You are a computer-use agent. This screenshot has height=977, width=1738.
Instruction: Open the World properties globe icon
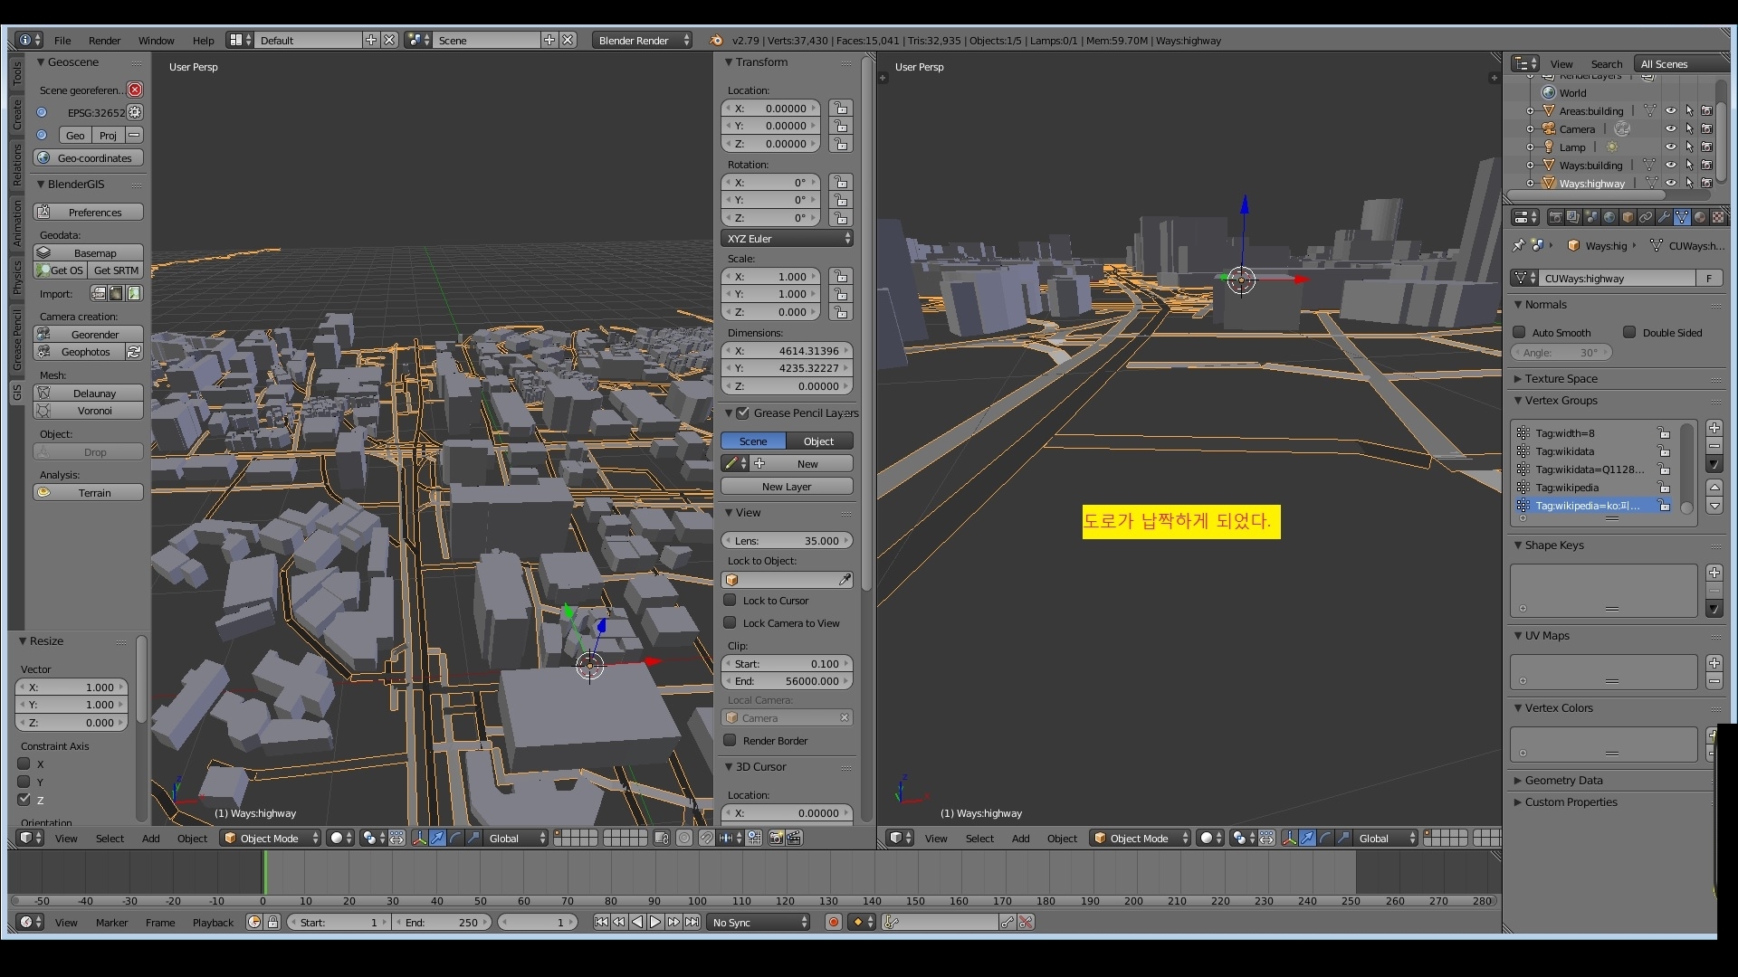1609,217
